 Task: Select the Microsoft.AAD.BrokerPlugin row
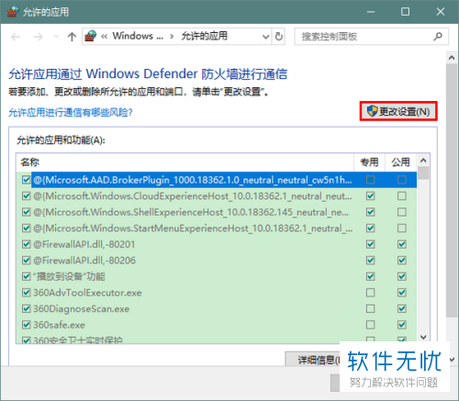pyautogui.click(x=217, y=180)
